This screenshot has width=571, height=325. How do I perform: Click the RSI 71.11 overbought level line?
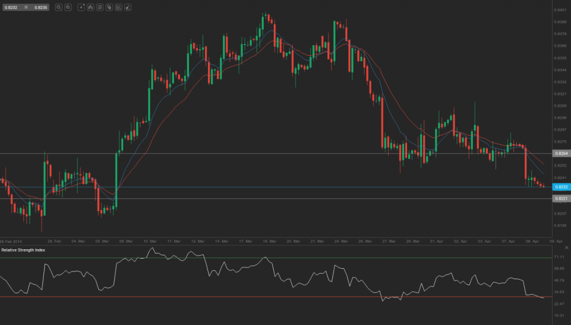[x=279, y=258]
